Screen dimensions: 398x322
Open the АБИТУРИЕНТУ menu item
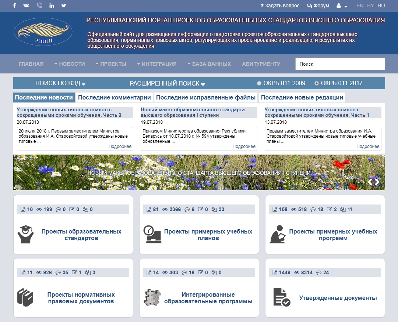tap(261, 64)
